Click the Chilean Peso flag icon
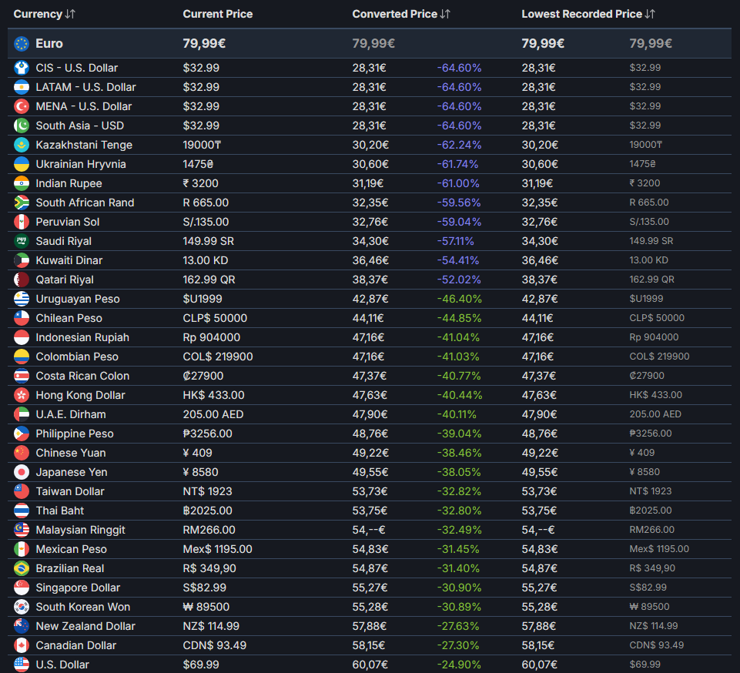This screenshot has width=740, height=673. tap(22, 318)
